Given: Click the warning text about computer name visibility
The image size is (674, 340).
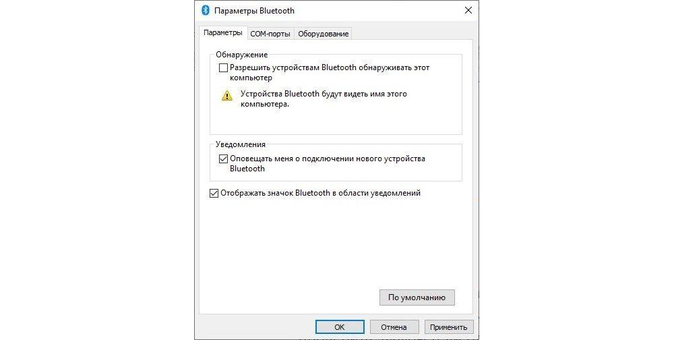Looking at the screenshot, I should tap(324, 99).
